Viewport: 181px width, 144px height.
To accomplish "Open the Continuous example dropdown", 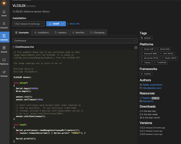I will coord(75,40).
